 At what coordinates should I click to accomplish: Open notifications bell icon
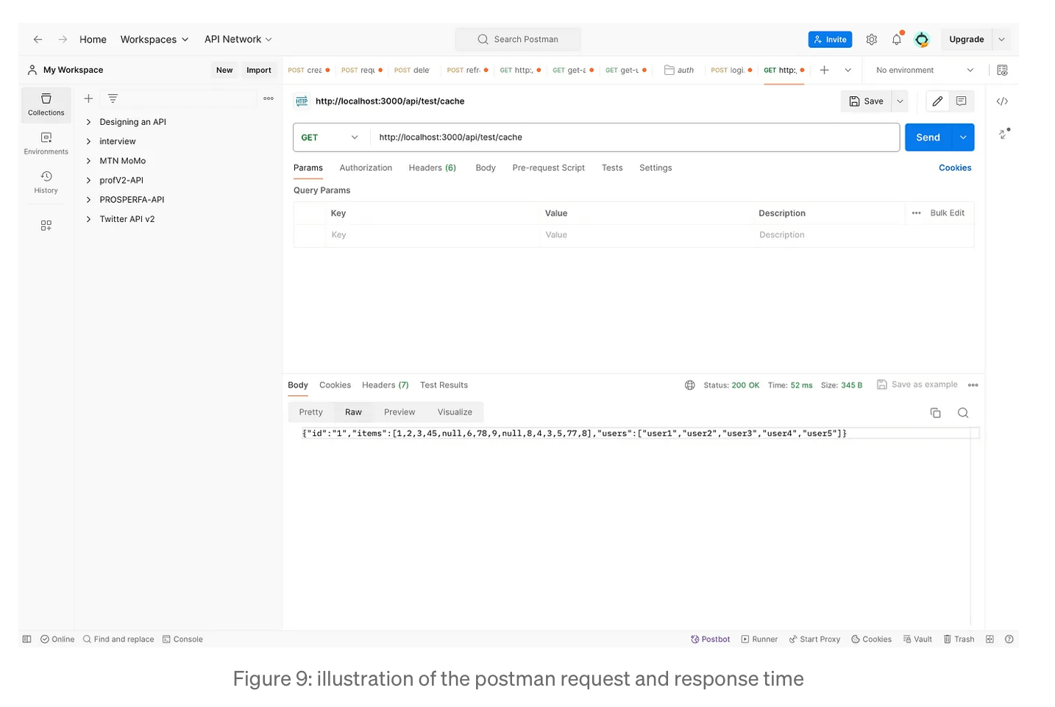click(x=897, y=40)
